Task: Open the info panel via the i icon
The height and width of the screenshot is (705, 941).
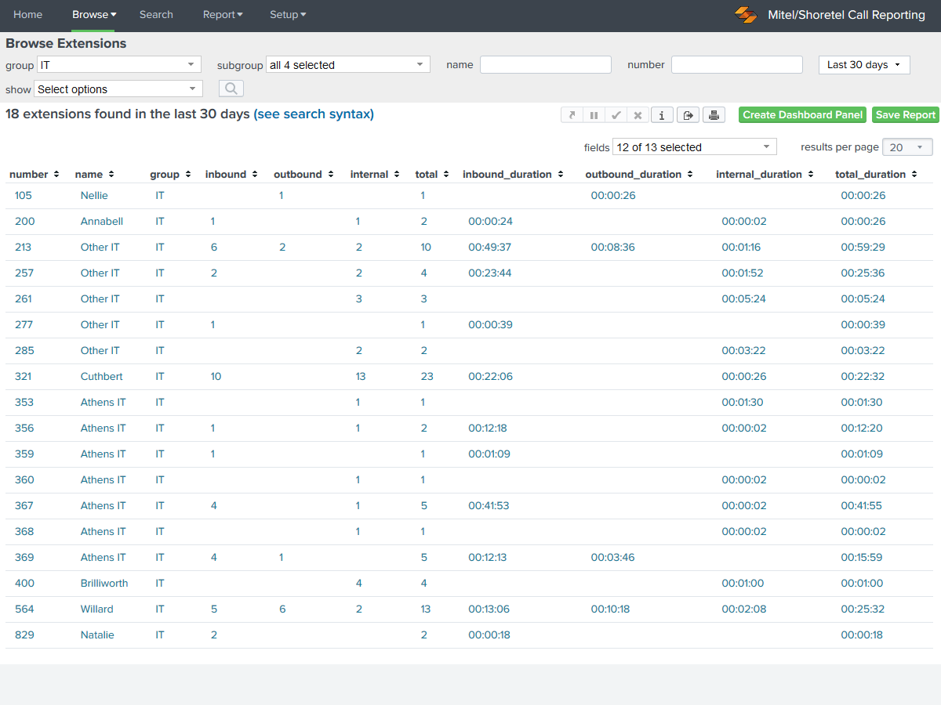Action: pos(662,114)
